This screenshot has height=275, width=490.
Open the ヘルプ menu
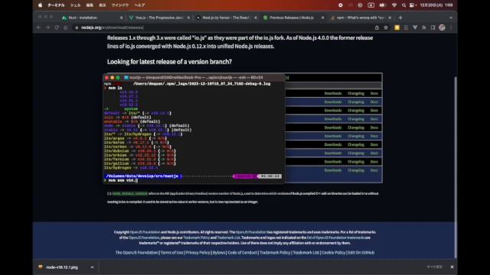pyautogui.click(x=139, y=5)
